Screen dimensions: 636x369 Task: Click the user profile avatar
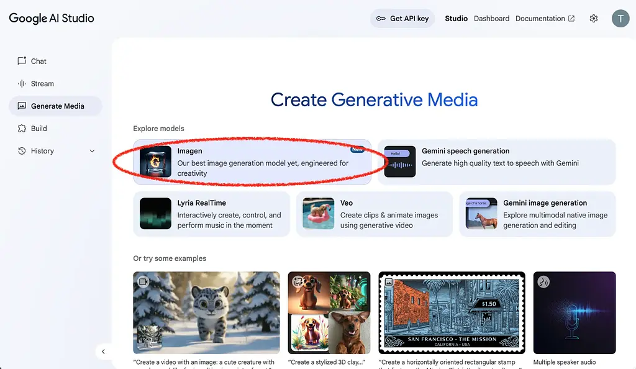[x=620, y=19]
